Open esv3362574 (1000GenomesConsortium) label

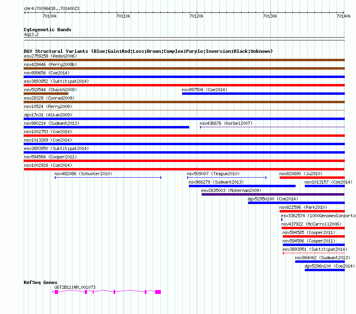tap(318, 216)
